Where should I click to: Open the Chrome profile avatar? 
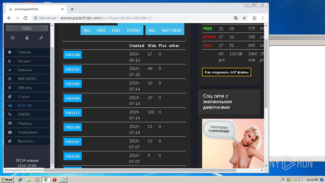(254, 18)
